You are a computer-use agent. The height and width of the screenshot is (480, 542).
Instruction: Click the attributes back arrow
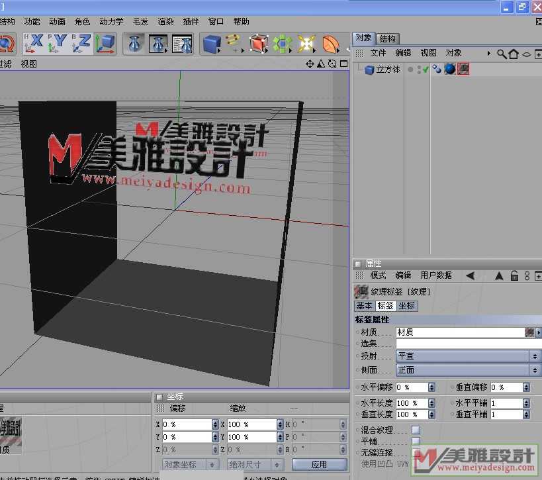click(470, 275)
